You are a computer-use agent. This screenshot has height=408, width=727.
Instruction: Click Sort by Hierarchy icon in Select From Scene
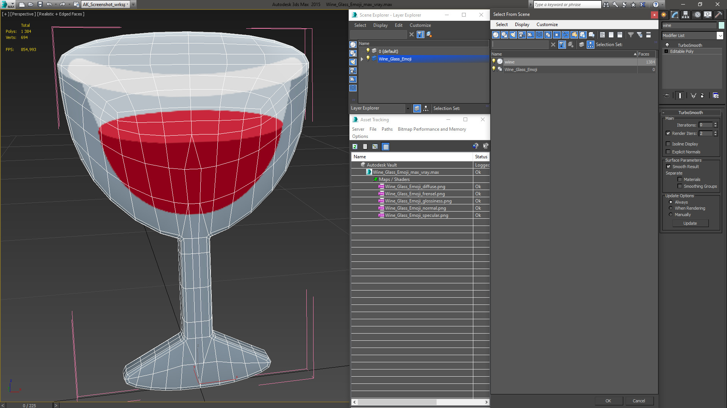point(591,45)
